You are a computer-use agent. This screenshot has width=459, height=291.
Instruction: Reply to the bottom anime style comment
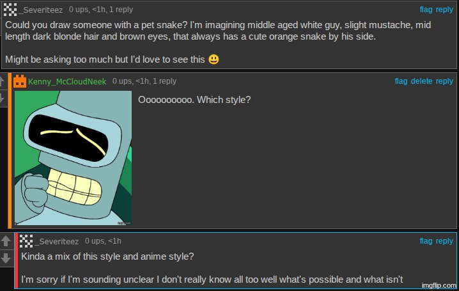point(444,241)
